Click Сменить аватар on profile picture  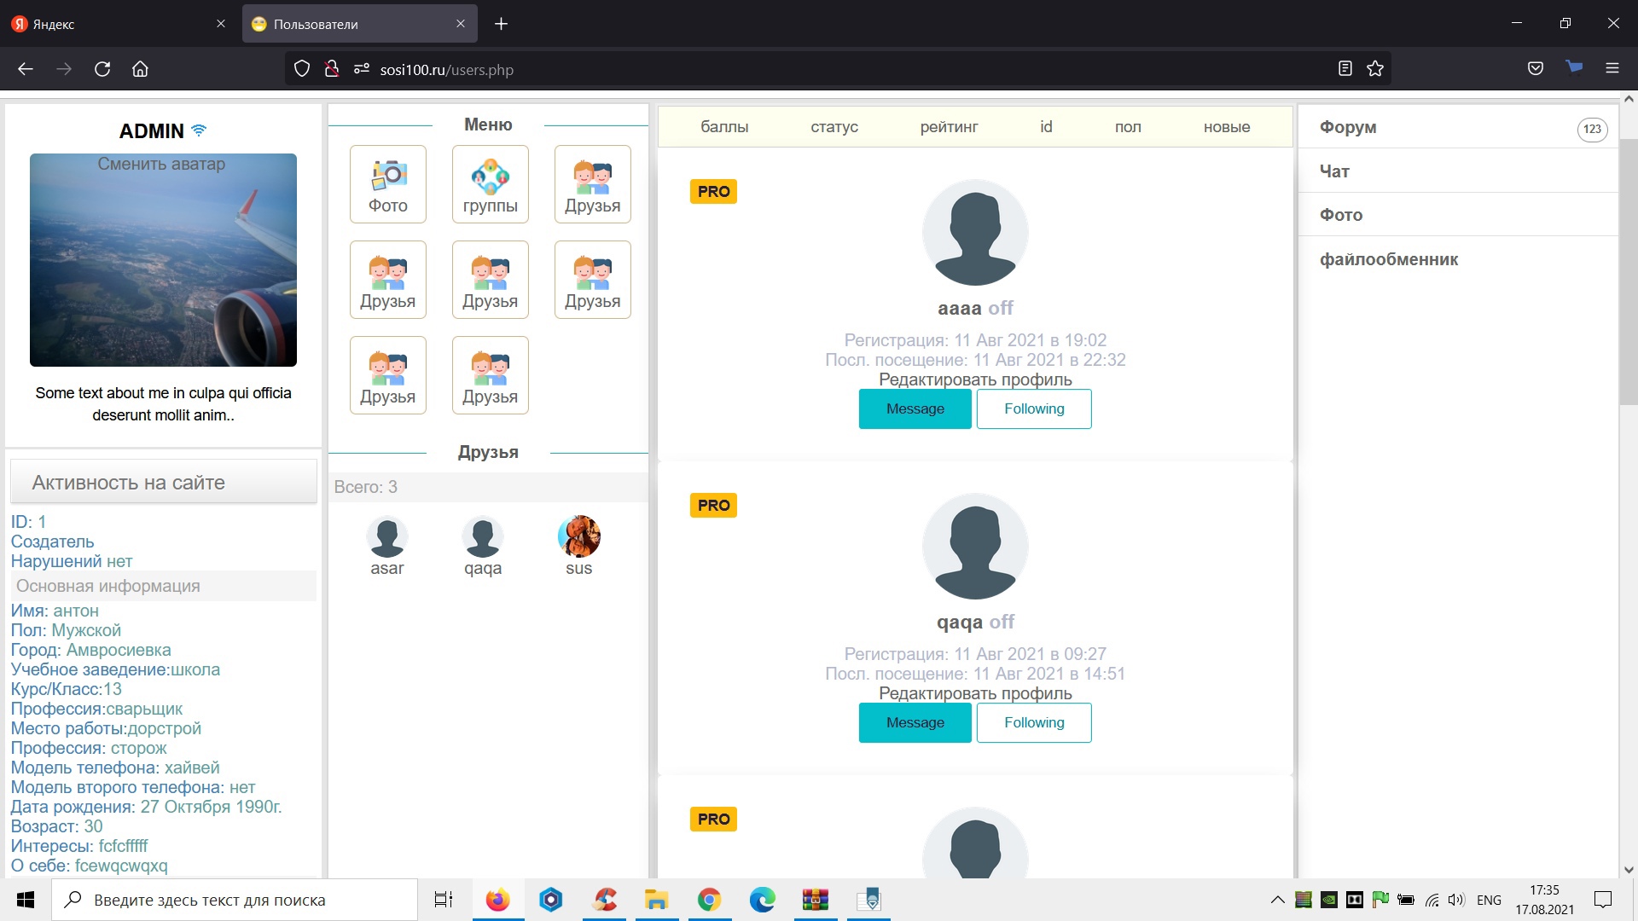(x=161, y=164)
